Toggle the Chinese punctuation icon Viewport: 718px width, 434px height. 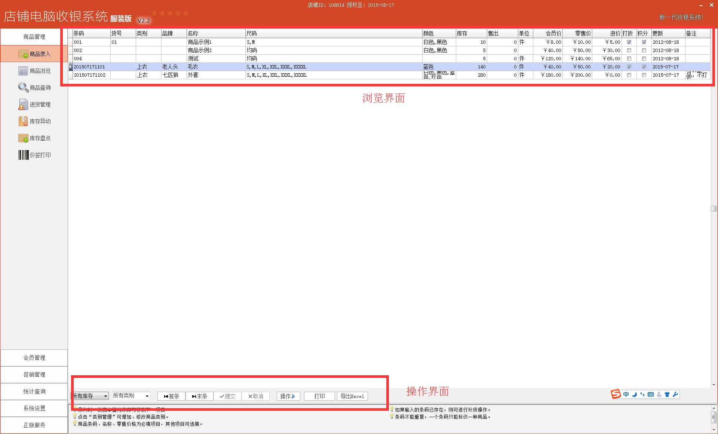pyautogui.click(x=642, y=394)
